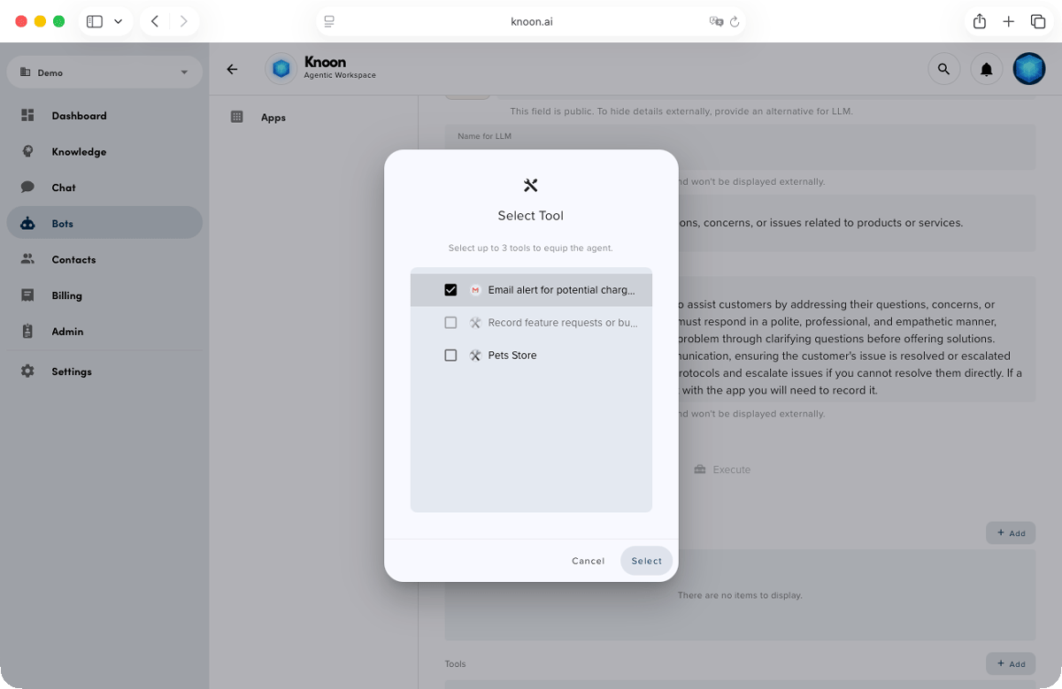Check the Record feature requests tool
This screenshot has width=1062, height=689.
(450, 322)
